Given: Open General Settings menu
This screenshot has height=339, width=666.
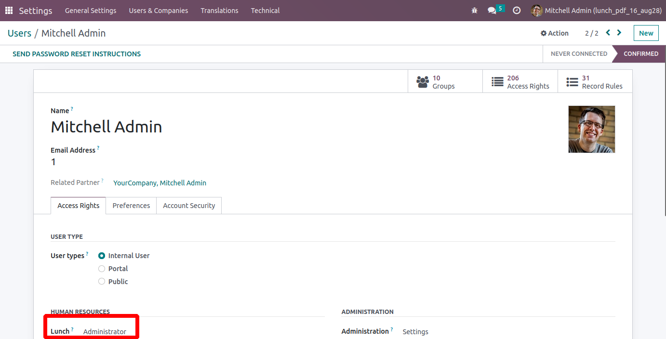Looking at the screenshot, I should coord(91,11).
